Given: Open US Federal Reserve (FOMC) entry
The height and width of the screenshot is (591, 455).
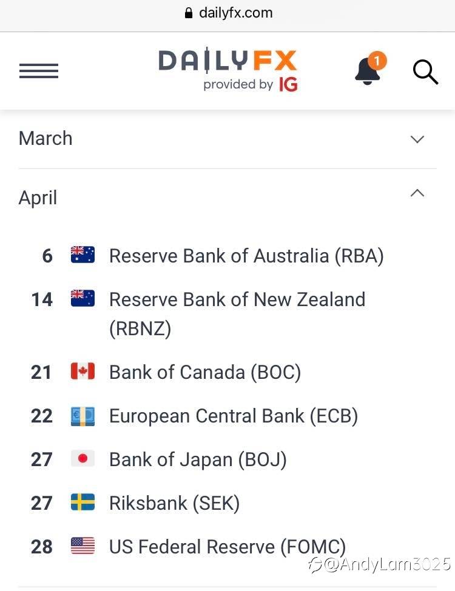Looking at the screenshot, I should [227, 547].
